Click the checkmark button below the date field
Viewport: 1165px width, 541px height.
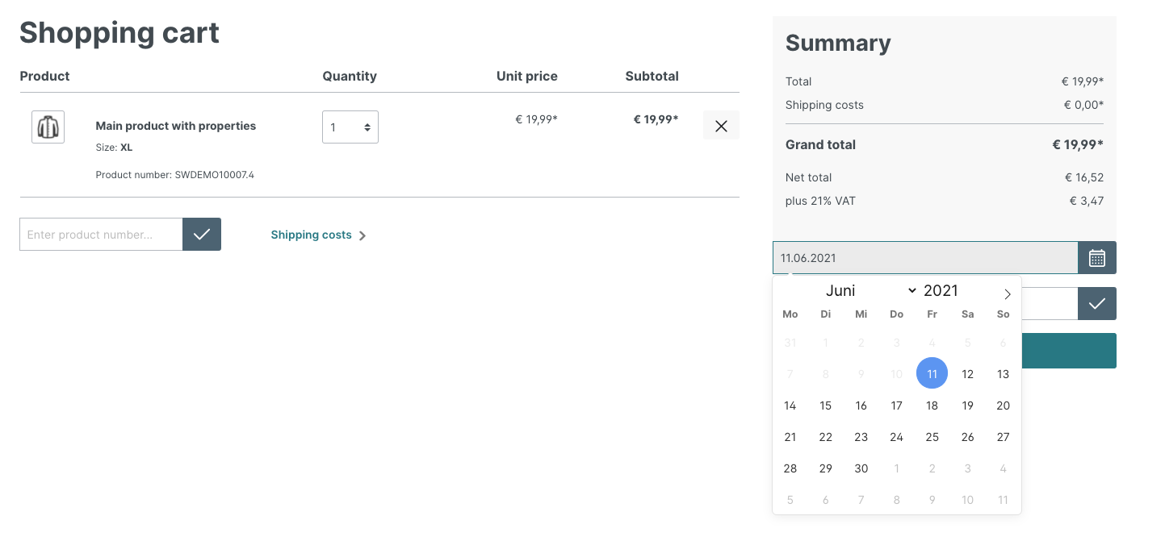pos(1096,304)
